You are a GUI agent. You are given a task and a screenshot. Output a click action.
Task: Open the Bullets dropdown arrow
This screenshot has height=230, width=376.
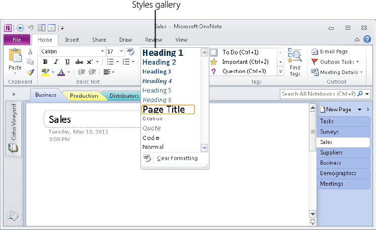click(117, 62)
